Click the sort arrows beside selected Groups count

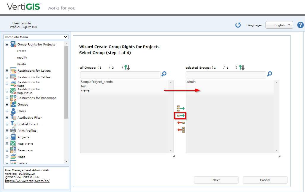click(242, 67)
